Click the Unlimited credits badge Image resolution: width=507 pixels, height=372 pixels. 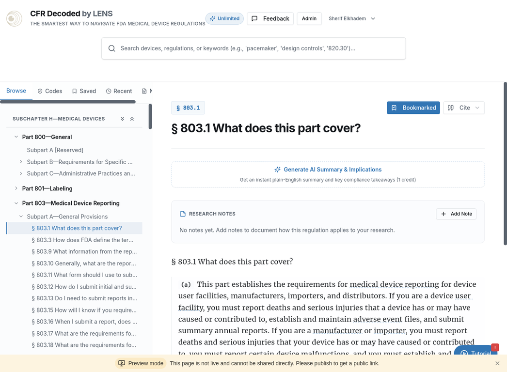224,18
